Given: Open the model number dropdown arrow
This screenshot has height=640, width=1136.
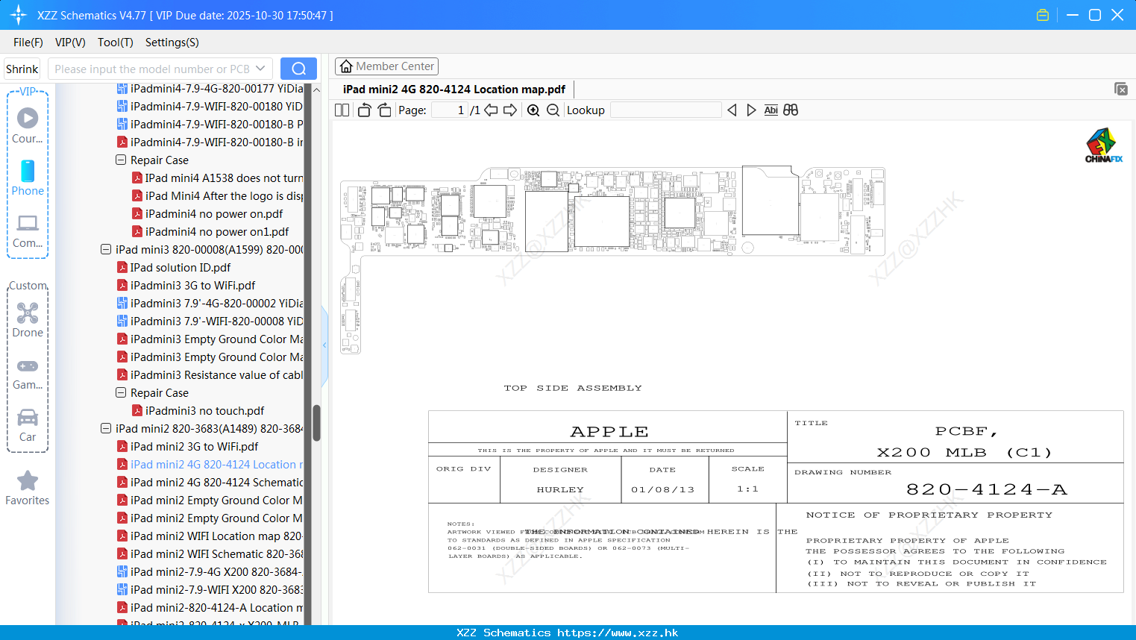Looking at the screenshot, I should coord(260,69).
